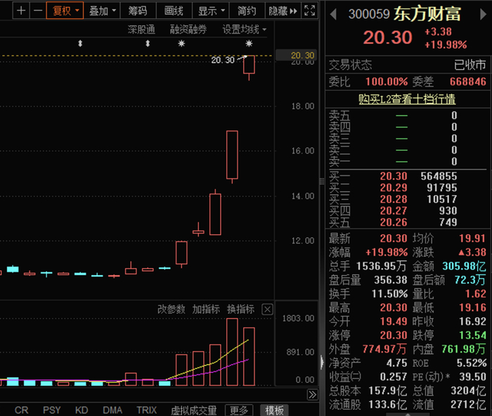
Task: Click the leftmost double-arrow event marker
Action: tap(80, 44)
